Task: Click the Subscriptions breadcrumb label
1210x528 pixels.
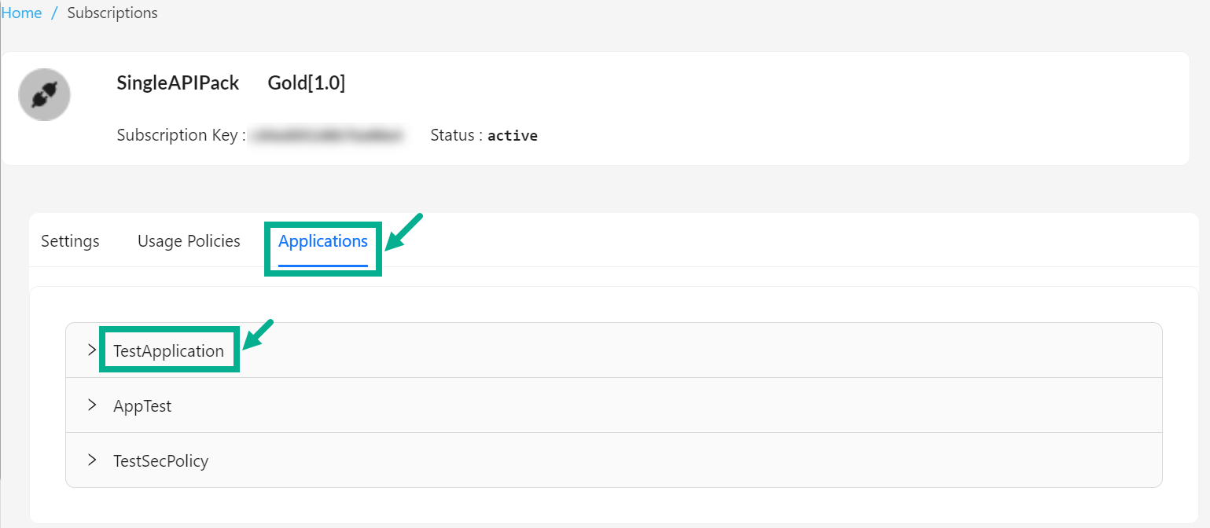Action: 112,13
